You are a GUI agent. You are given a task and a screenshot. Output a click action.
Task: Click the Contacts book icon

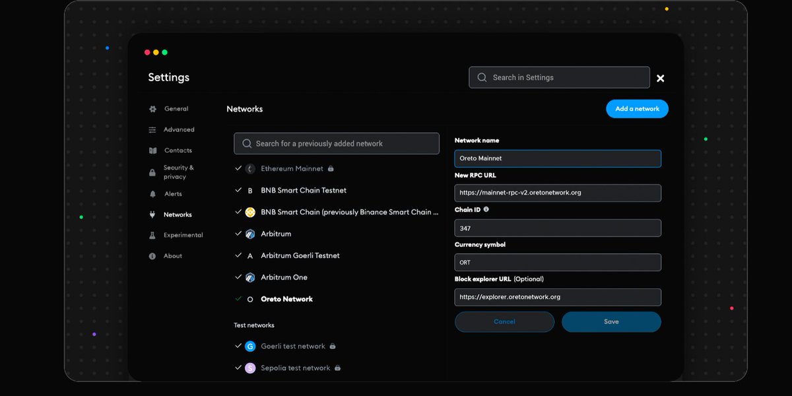click(x=152, y=150)
